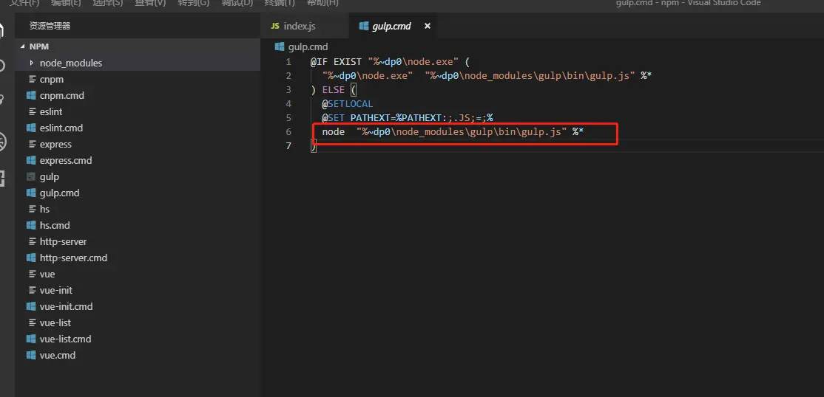This screenshot has width=824, height=397.
Task: Click the closing parenthesis on line 7
Action: [x=314, y=146]
